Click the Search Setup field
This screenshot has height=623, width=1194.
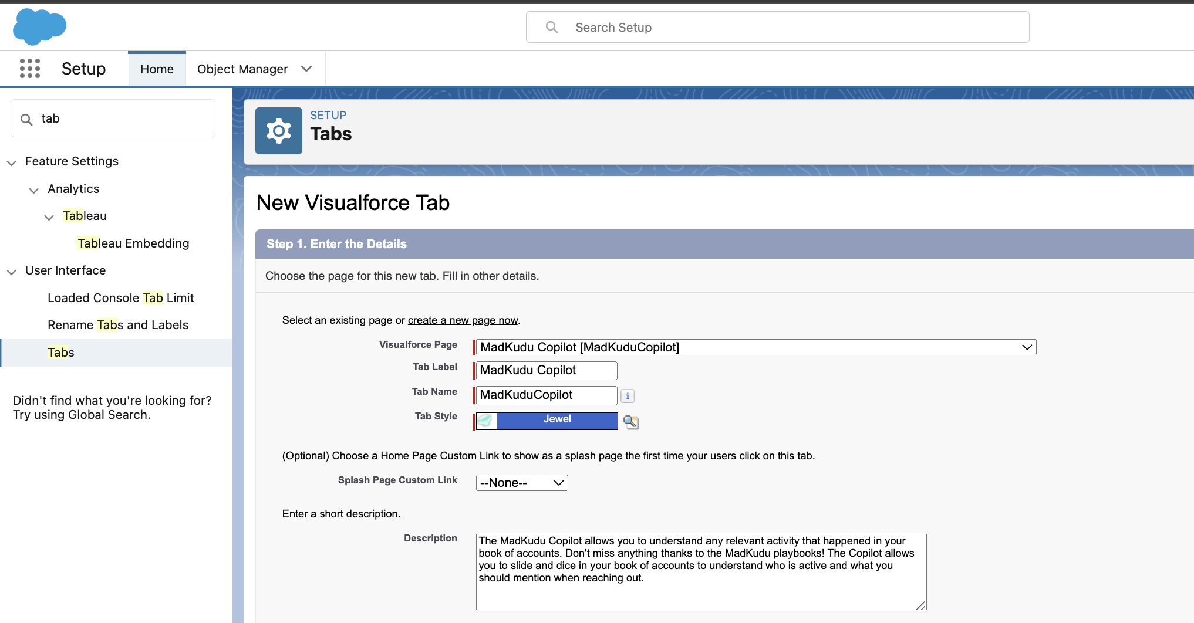click(778, 27)
